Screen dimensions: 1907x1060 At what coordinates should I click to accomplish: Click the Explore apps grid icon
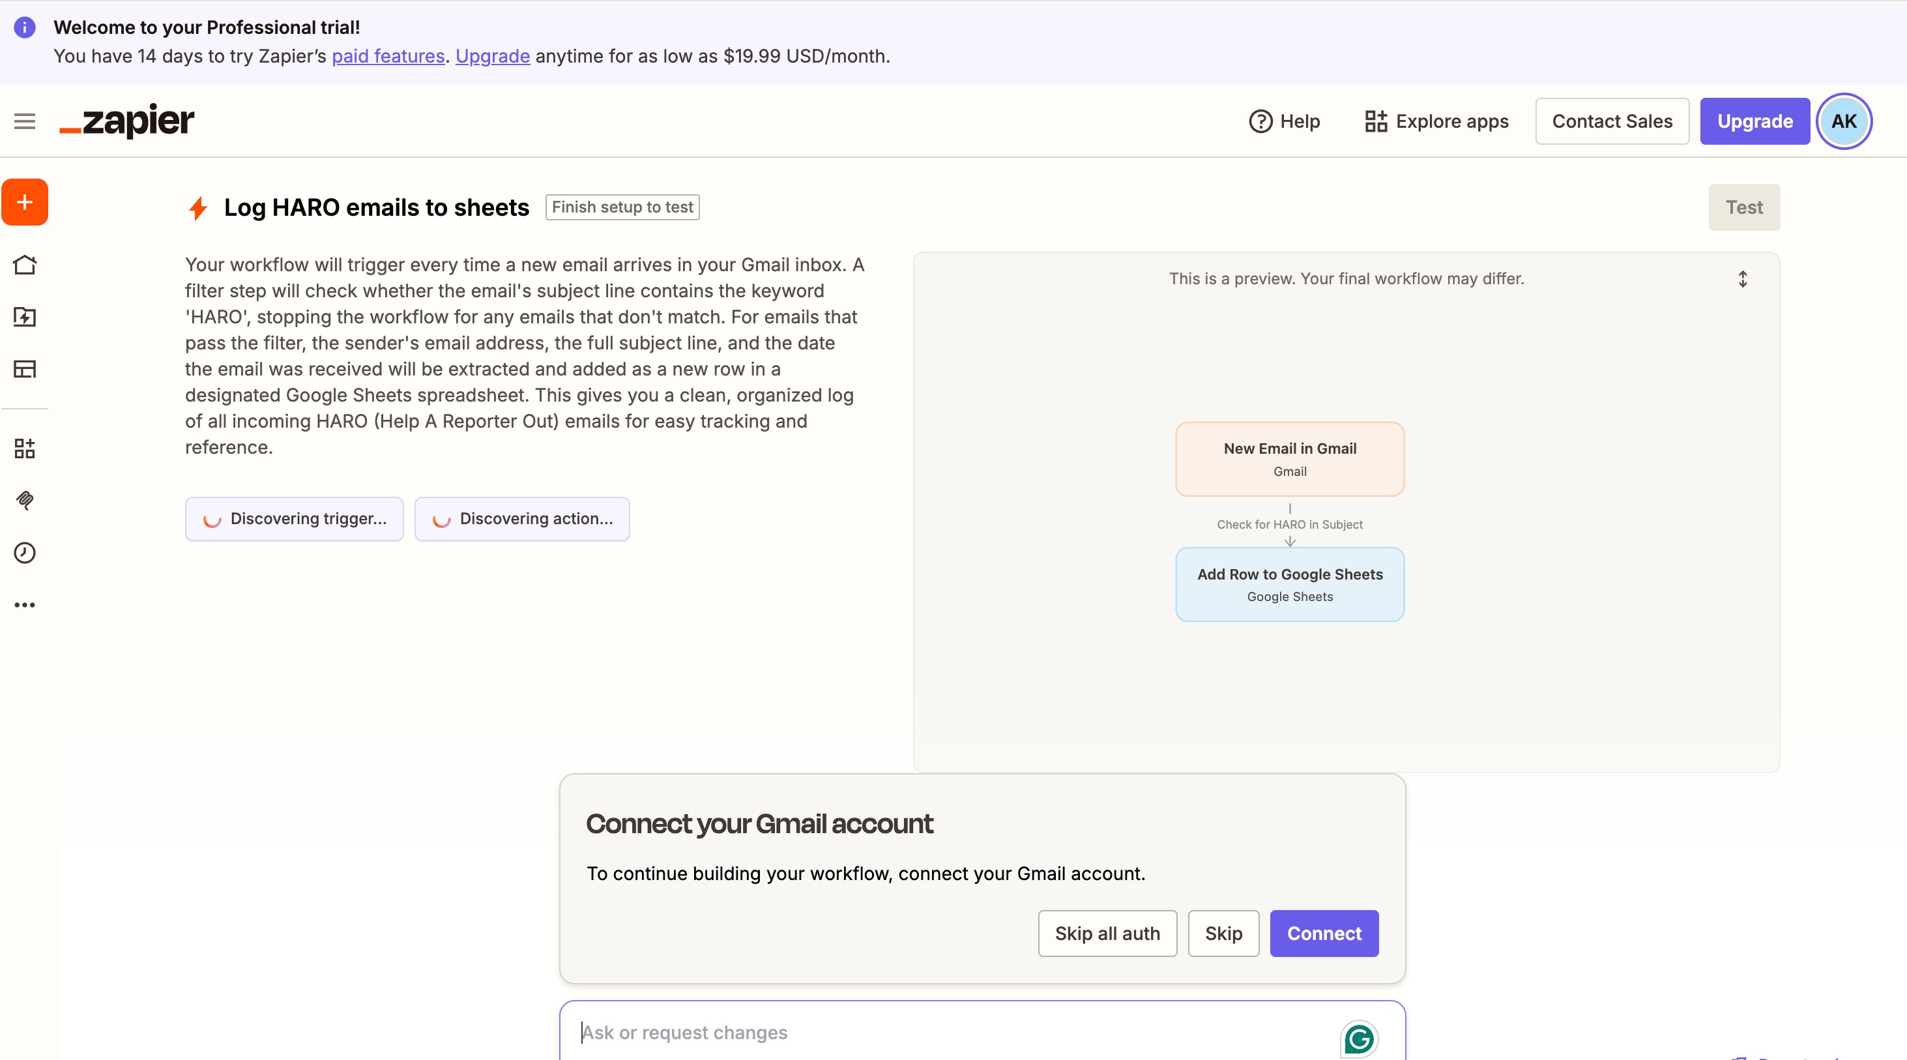click(x=1375, y=121)
